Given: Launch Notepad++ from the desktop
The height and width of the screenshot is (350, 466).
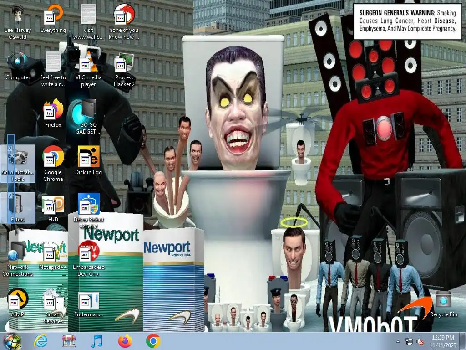Looking at the screenshot, I should tap(53, 256).
